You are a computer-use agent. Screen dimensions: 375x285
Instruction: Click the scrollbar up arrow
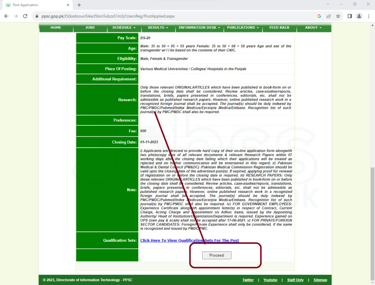click(x=372, y=25)
